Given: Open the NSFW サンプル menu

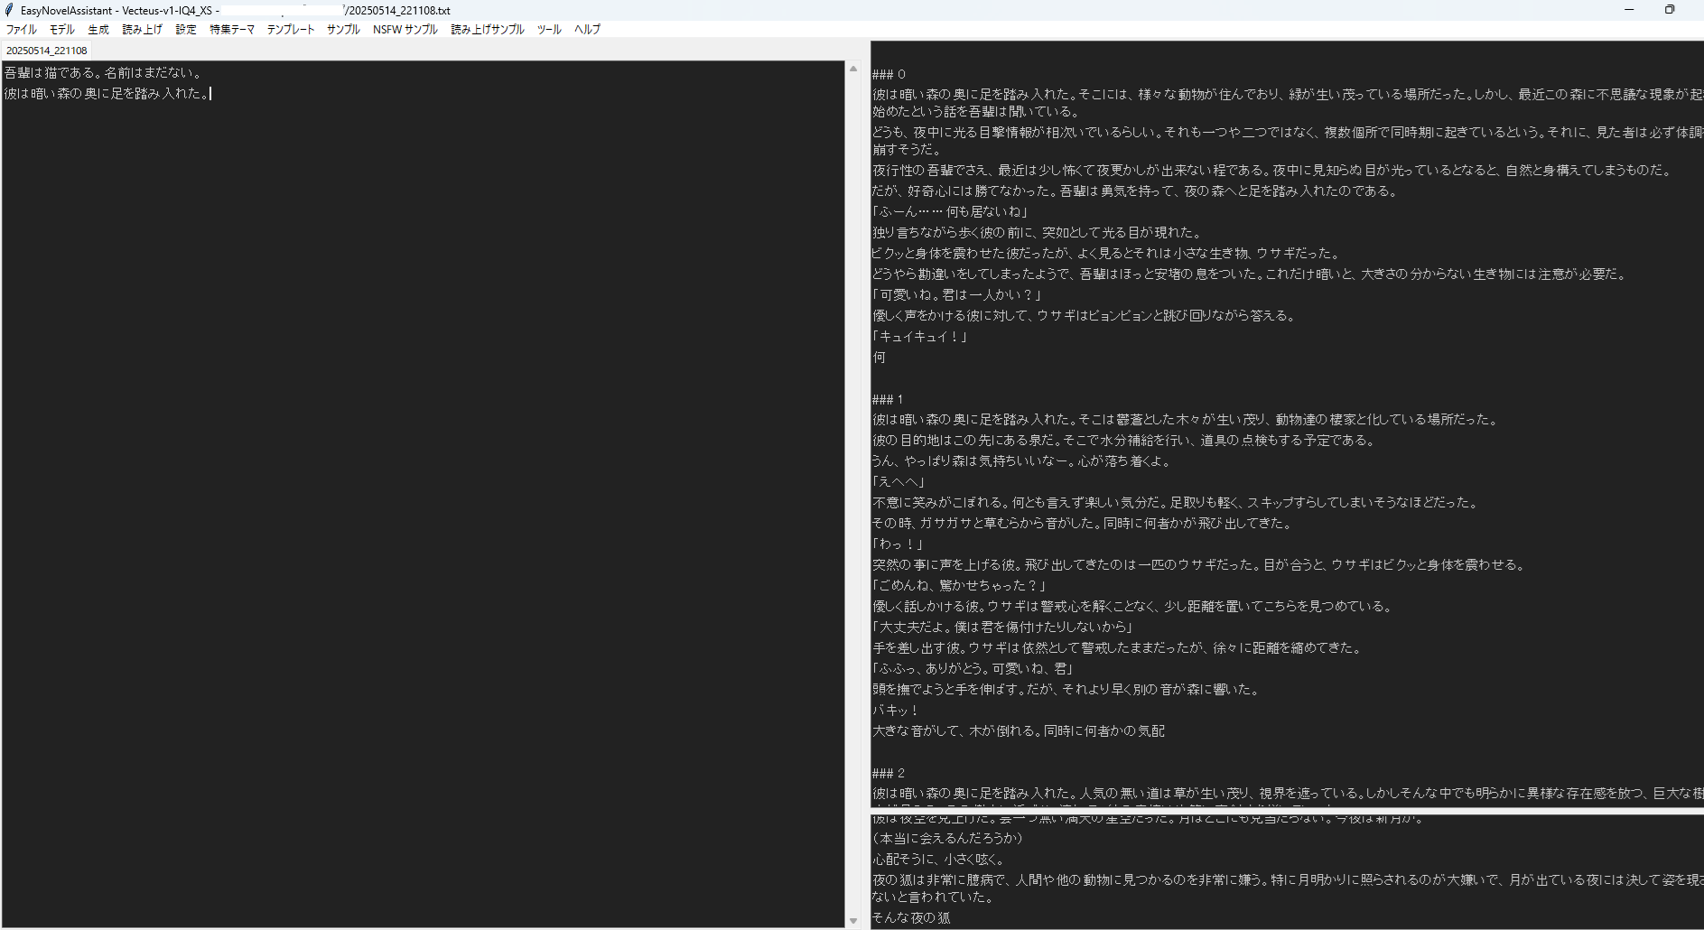Looking at the screenshot, I should (x=404, y=29).
